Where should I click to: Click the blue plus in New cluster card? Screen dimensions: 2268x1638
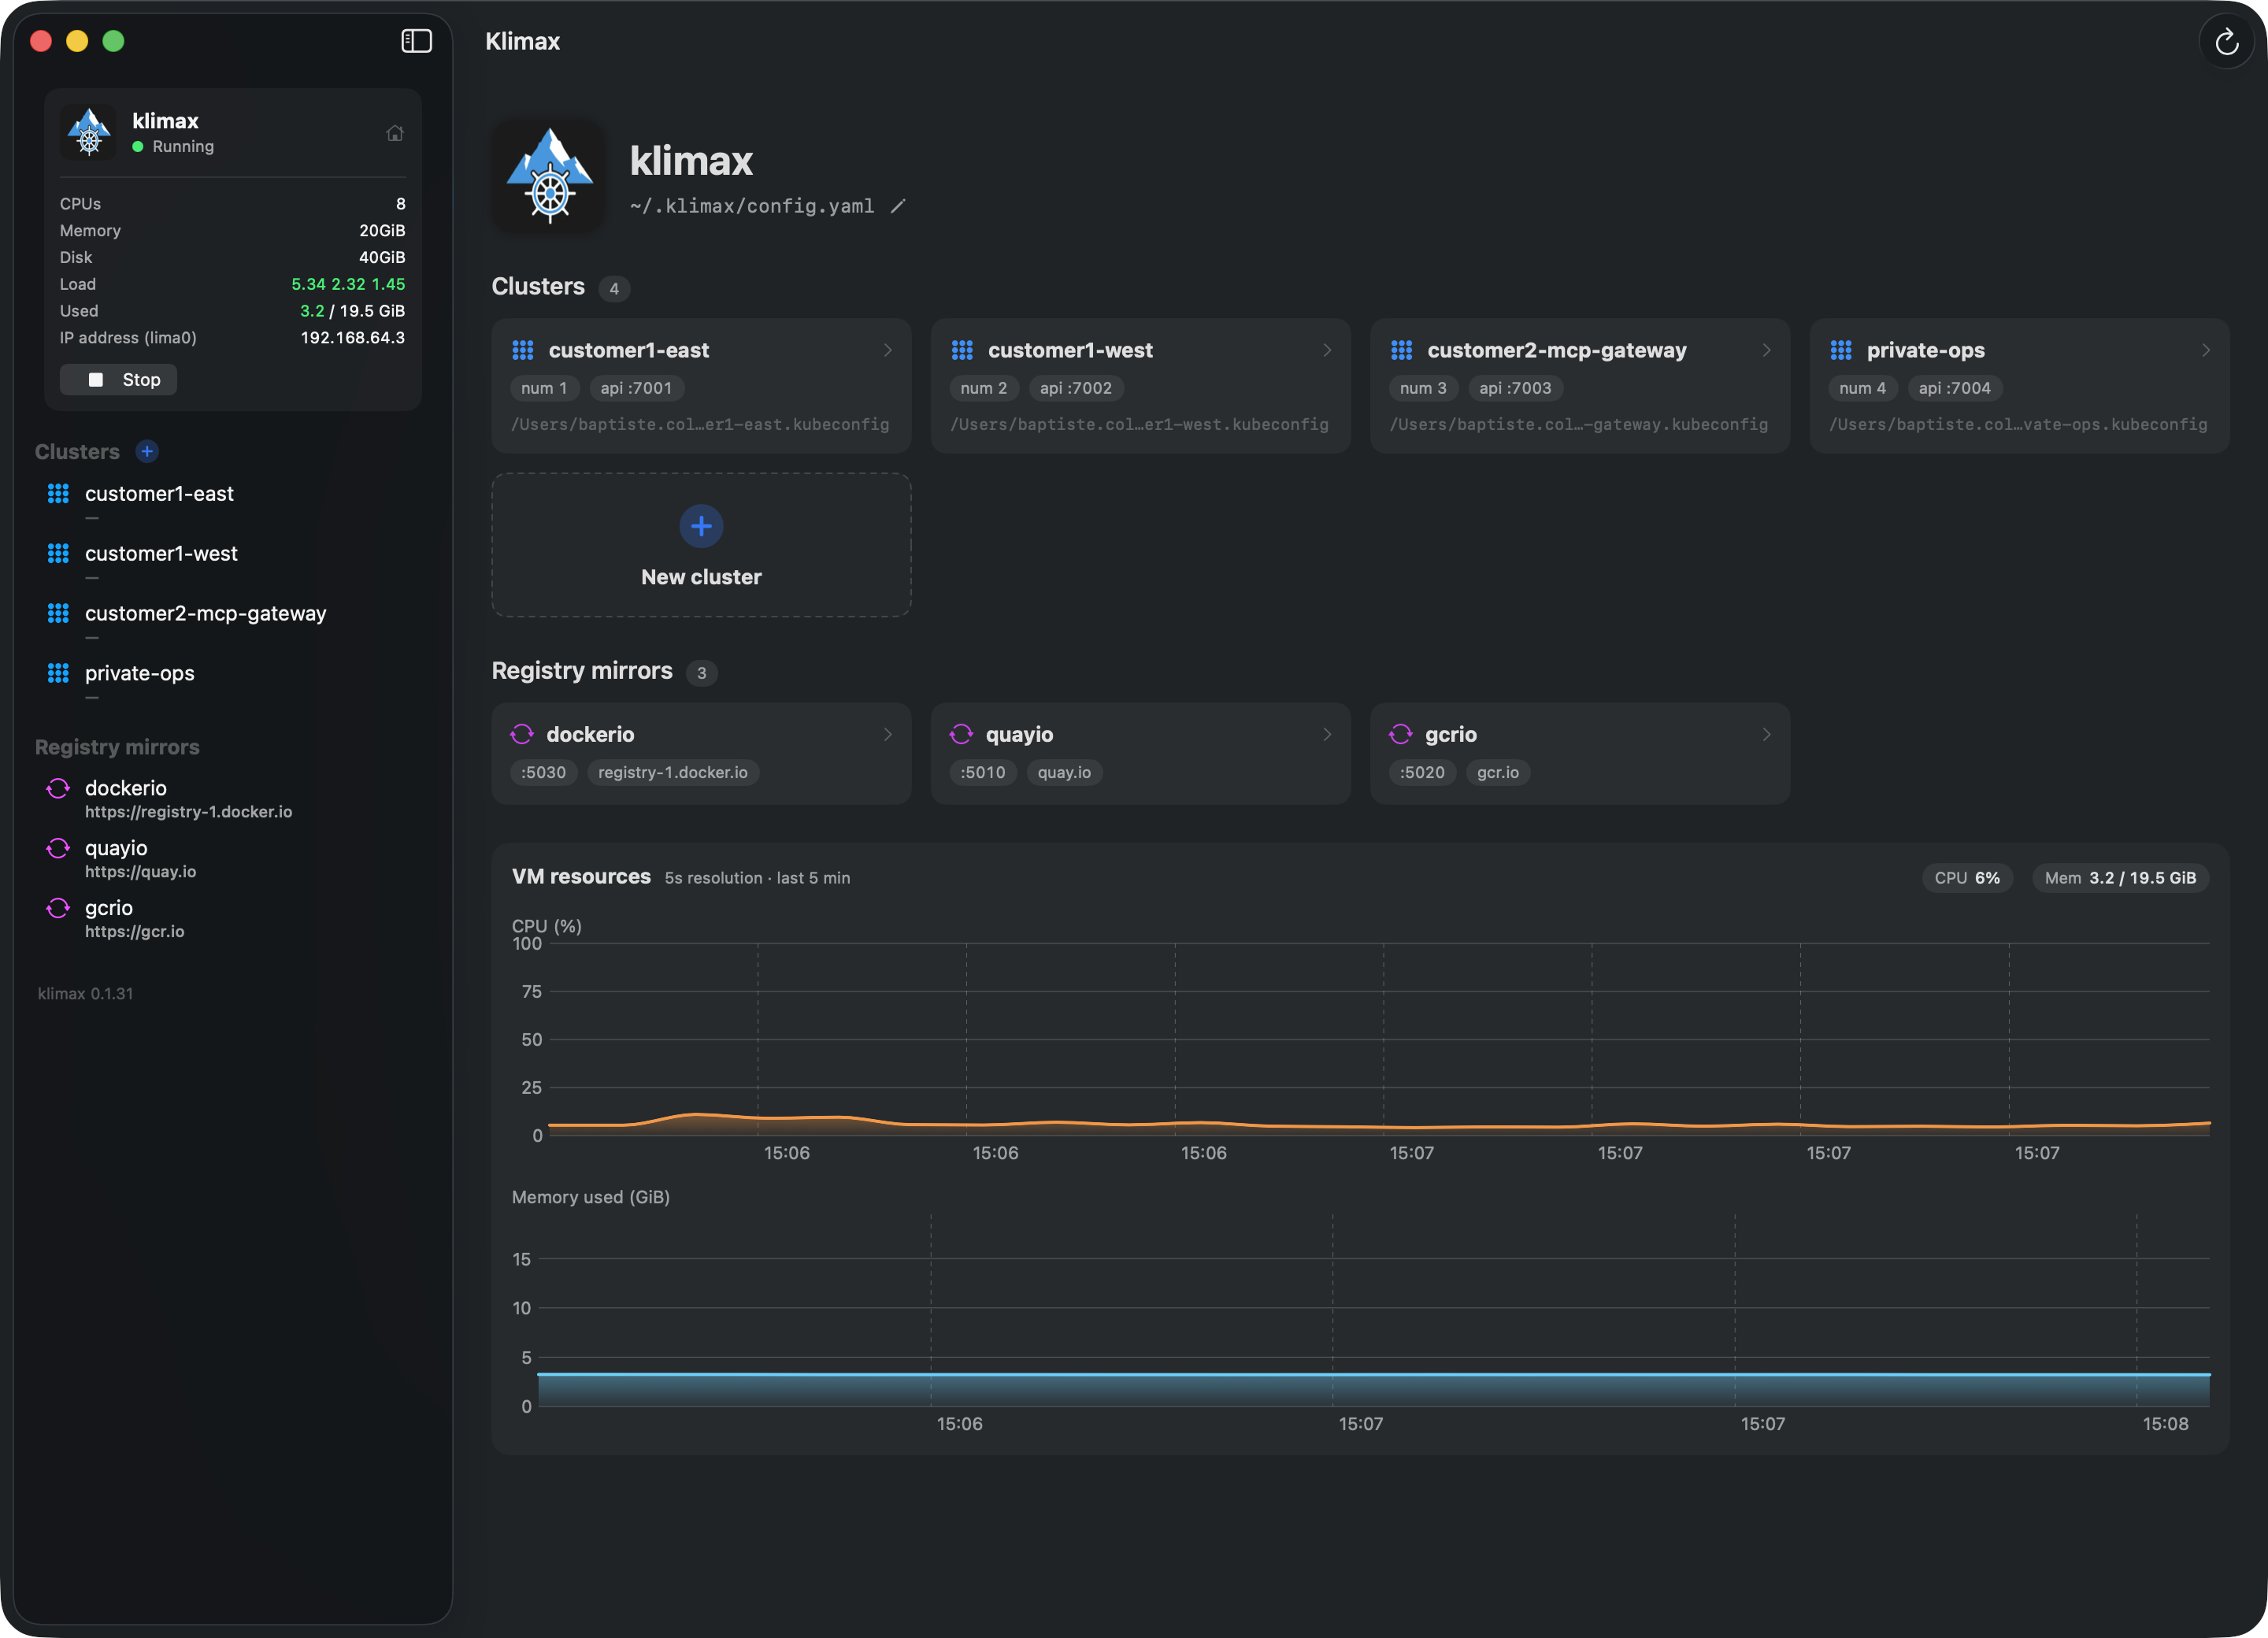point(701,526)
